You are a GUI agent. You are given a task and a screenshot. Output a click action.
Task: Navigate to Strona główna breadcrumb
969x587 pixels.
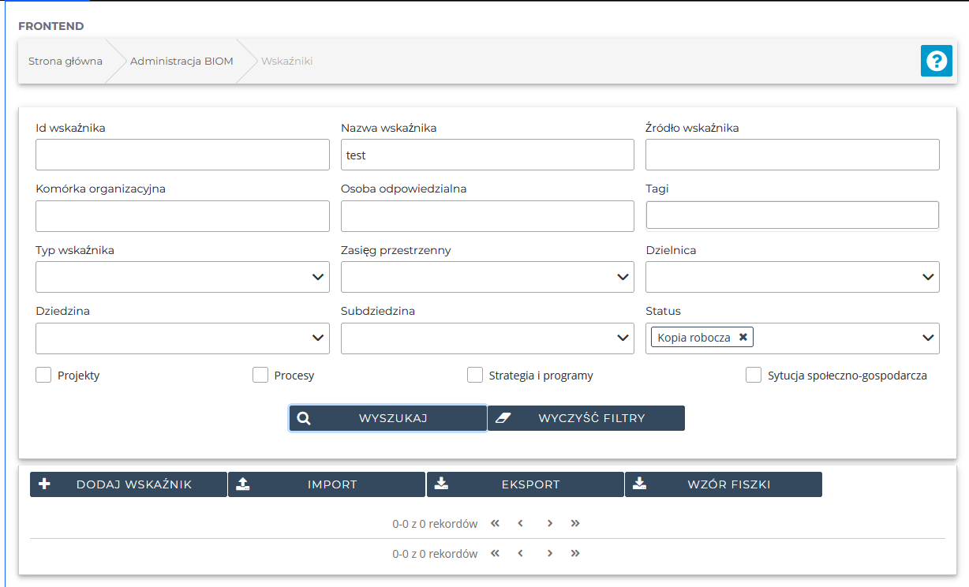pos(65,61)
